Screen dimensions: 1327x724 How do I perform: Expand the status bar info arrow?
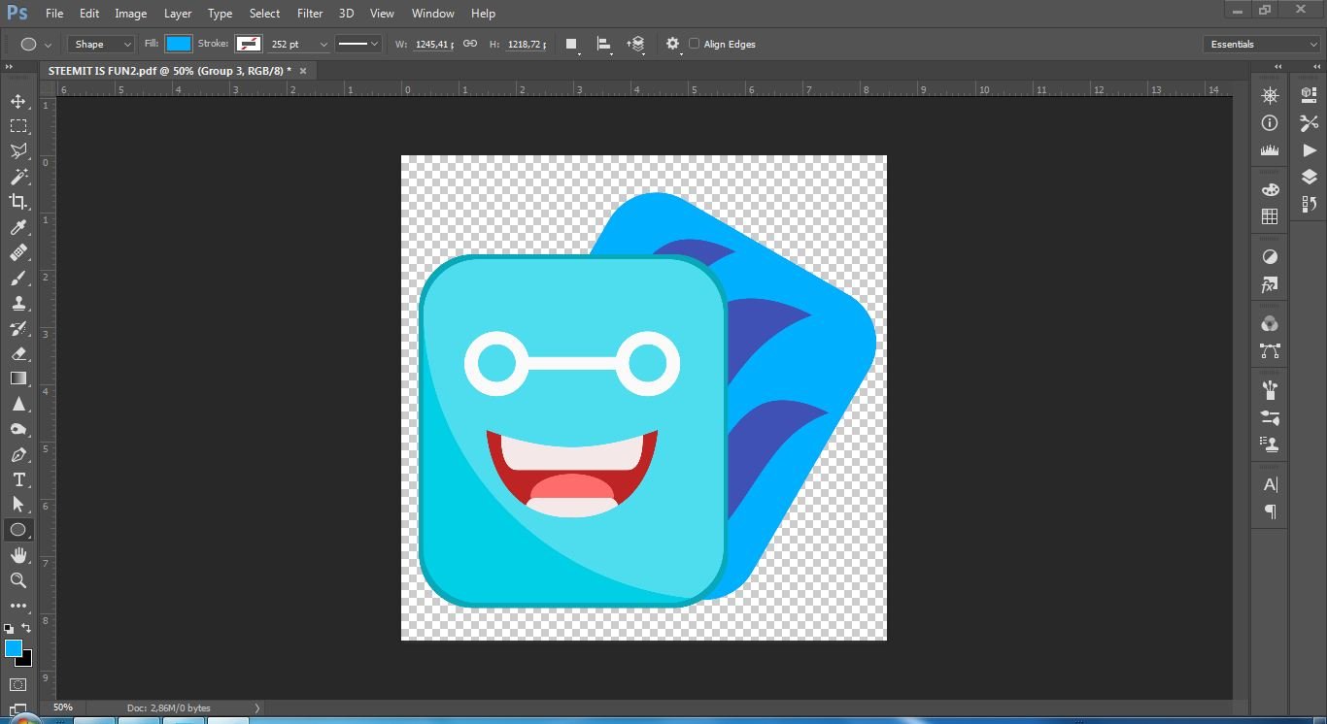(x=257, y=708)
